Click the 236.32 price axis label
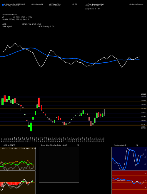The image size is (147, 194). coord(143,109)
